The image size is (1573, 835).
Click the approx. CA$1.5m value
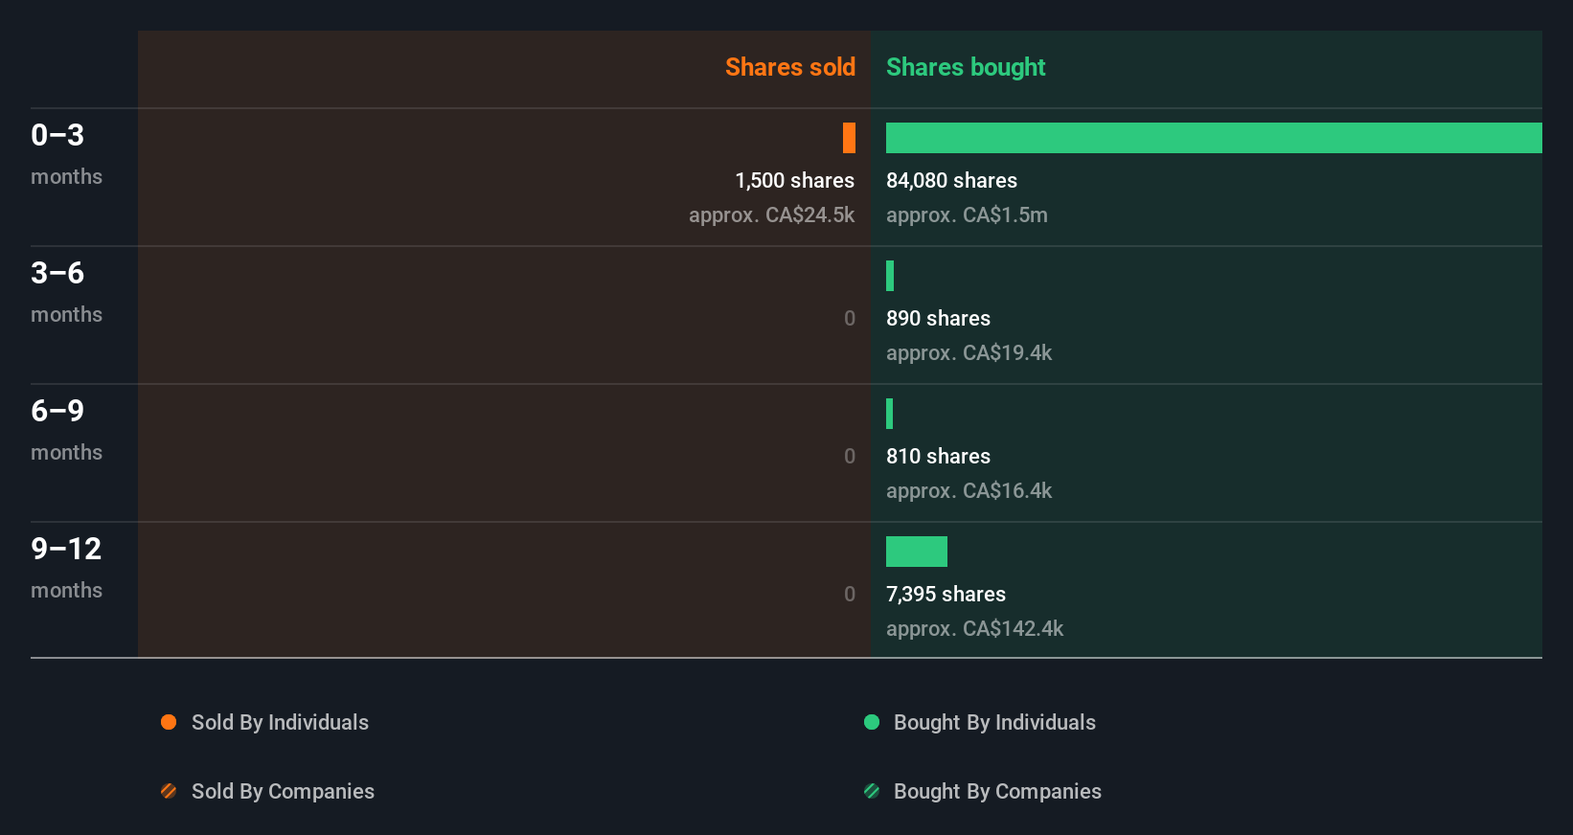click(967, 214)
